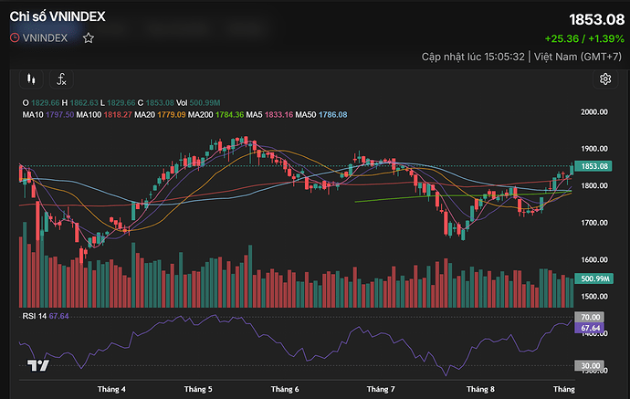630x399 pixels.
Task: Open the candlestick chart type selector
Action: (x=31, y=79)
